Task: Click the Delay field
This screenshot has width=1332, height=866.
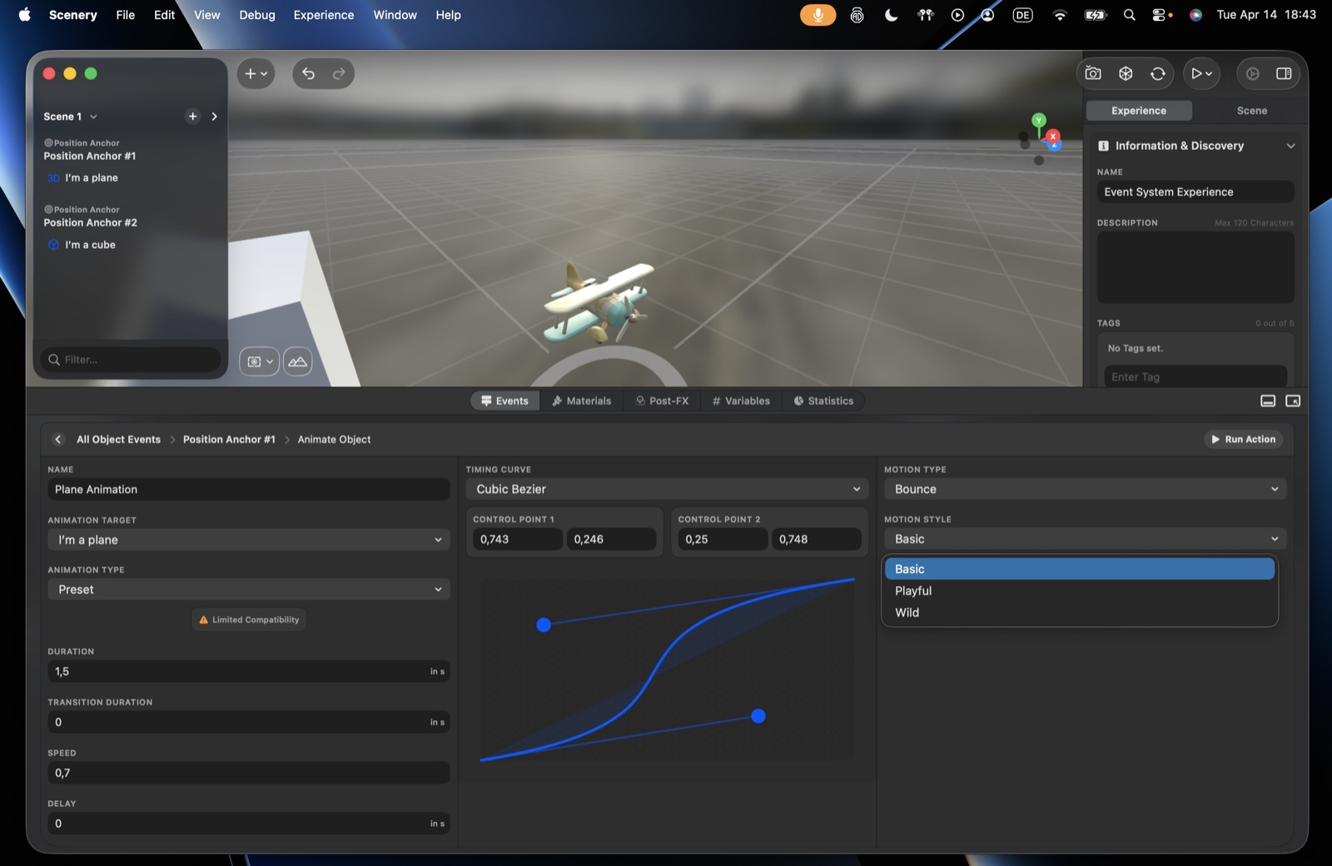Action: click(248, 824)
